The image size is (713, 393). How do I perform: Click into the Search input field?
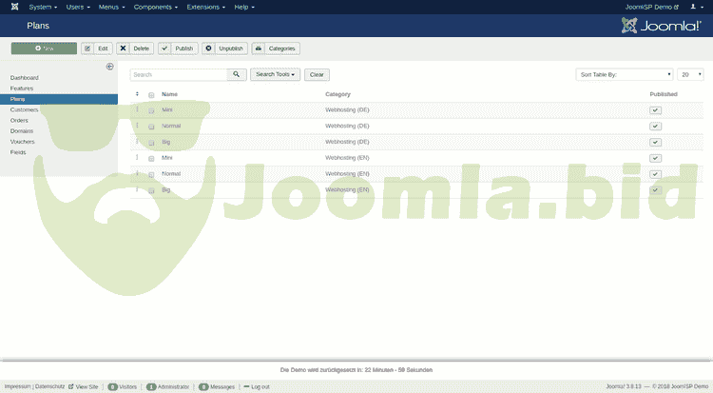179,74
